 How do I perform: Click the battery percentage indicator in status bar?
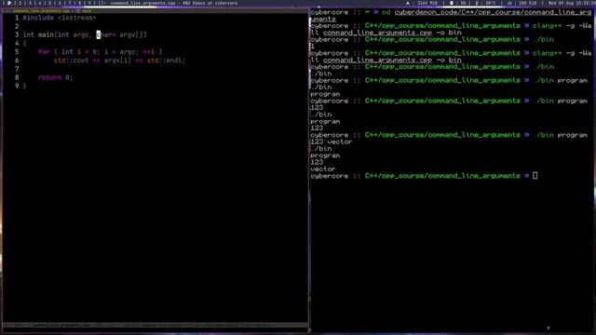[458, 3]
